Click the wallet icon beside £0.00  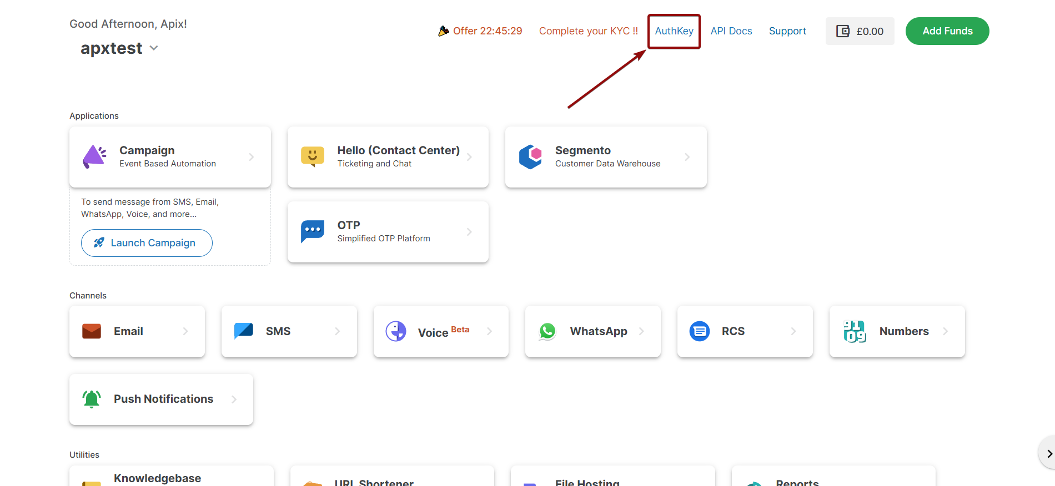tap(843, 31)
